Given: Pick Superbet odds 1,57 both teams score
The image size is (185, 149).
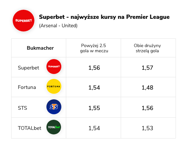Looking at the screenshot, I should pos(147,68).
